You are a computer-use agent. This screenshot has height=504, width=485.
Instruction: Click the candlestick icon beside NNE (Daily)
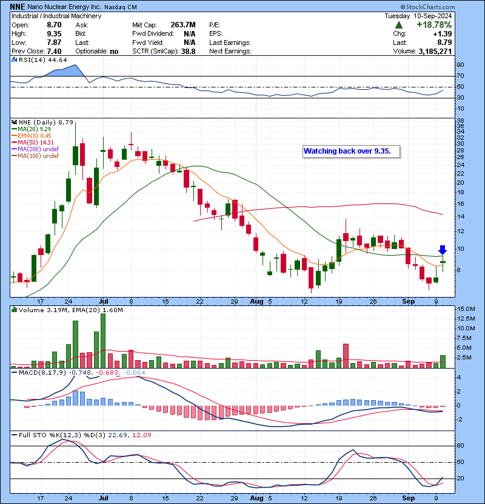[x=15, y=122]
